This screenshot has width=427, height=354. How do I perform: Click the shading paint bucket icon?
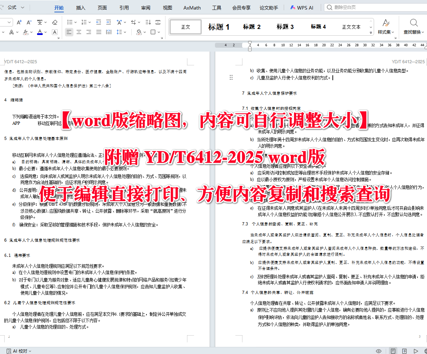coord(139,32)
